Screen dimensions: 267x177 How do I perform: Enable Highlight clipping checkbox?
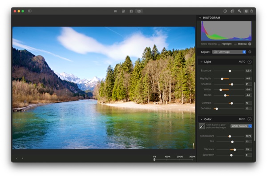219,44
